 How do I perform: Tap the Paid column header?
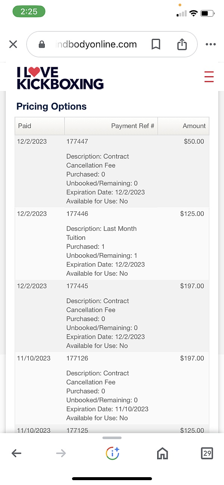(25, 126)
